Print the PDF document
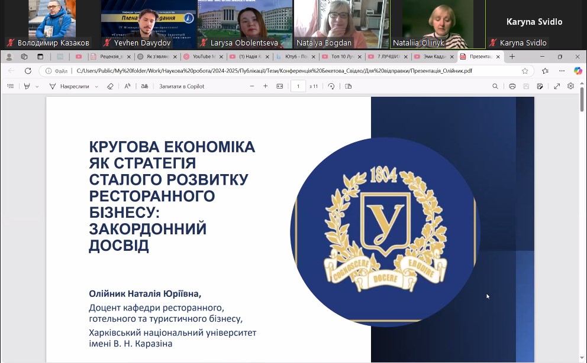Screen dimensions: 587x363 tap(512, 86)
